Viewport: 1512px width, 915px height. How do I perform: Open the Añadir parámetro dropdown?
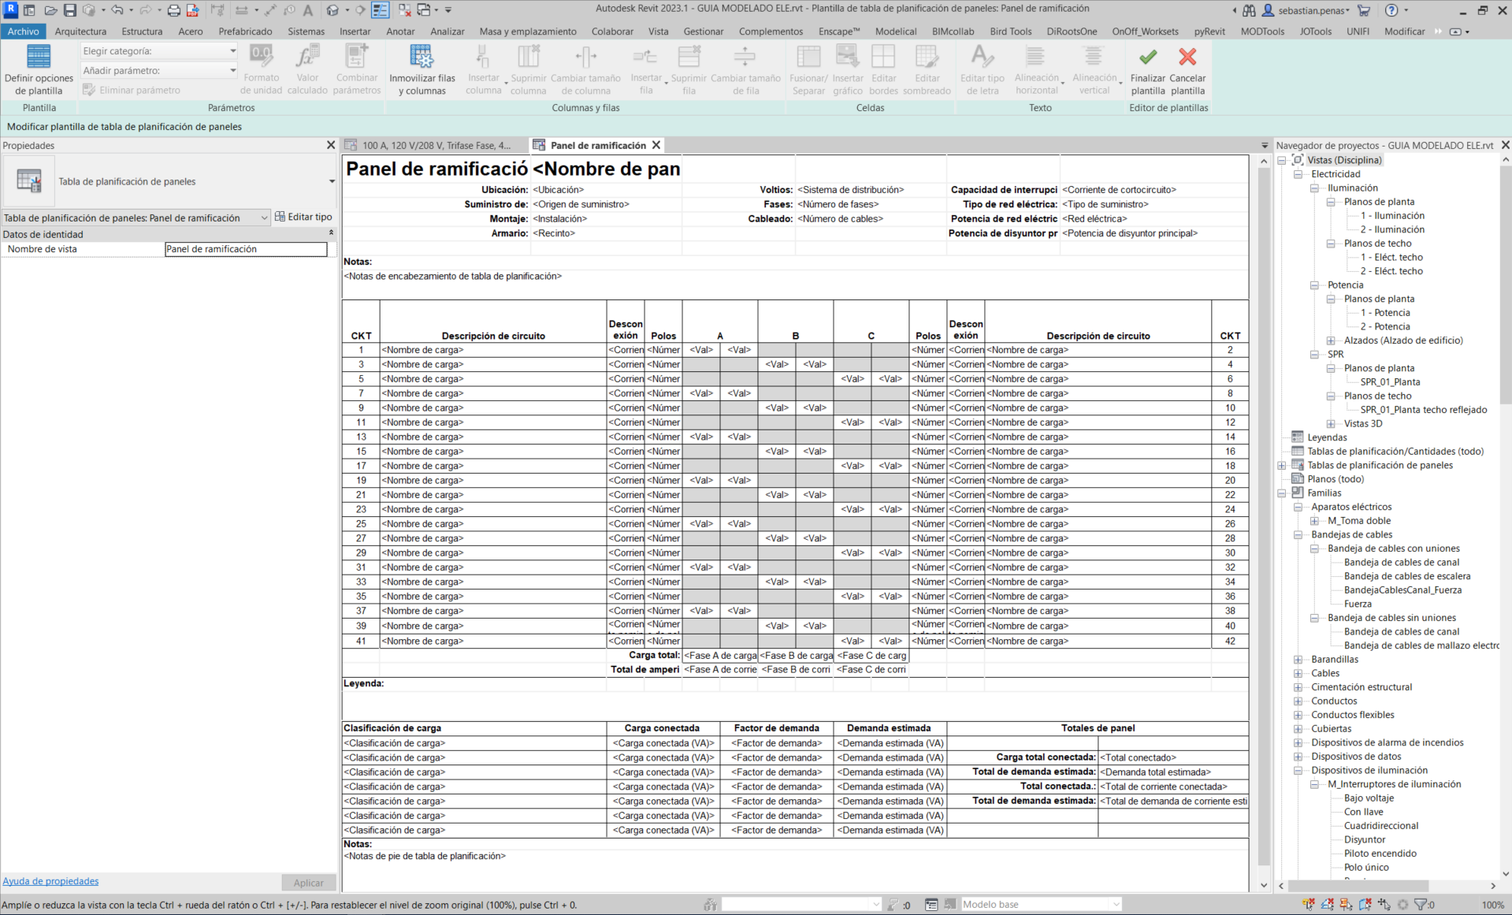coord(158,70)
